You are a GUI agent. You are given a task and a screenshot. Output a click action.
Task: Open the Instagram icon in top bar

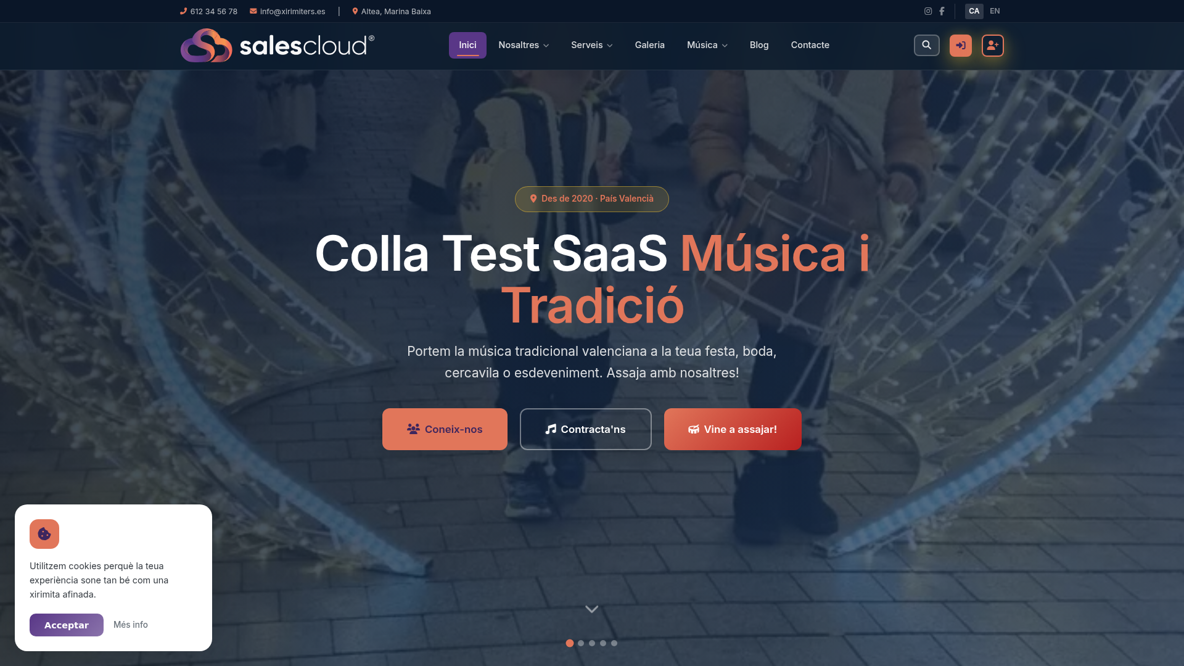[928, 11]
